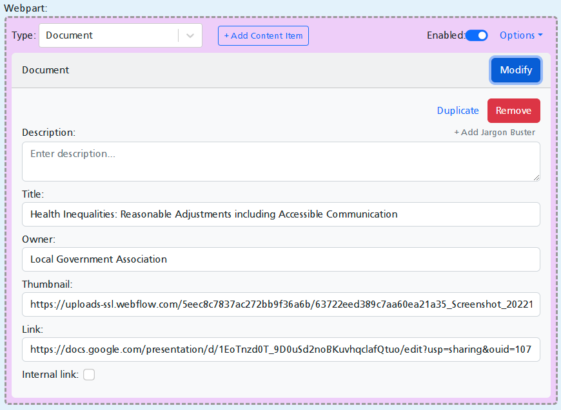This screenshot has width=561, height=410.
Task: Select the Title input field
Action: pos(280,214)
